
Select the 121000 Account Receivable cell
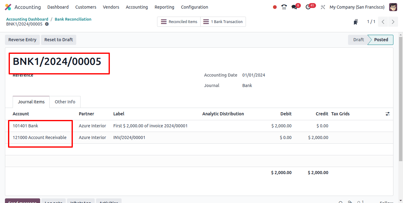click(39, 137)
